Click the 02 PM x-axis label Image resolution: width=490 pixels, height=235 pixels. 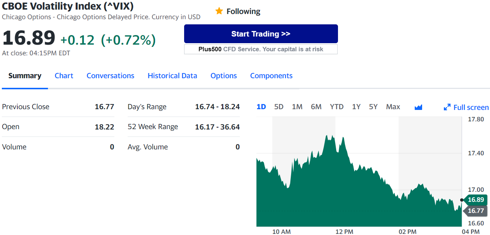pos(407,232)
